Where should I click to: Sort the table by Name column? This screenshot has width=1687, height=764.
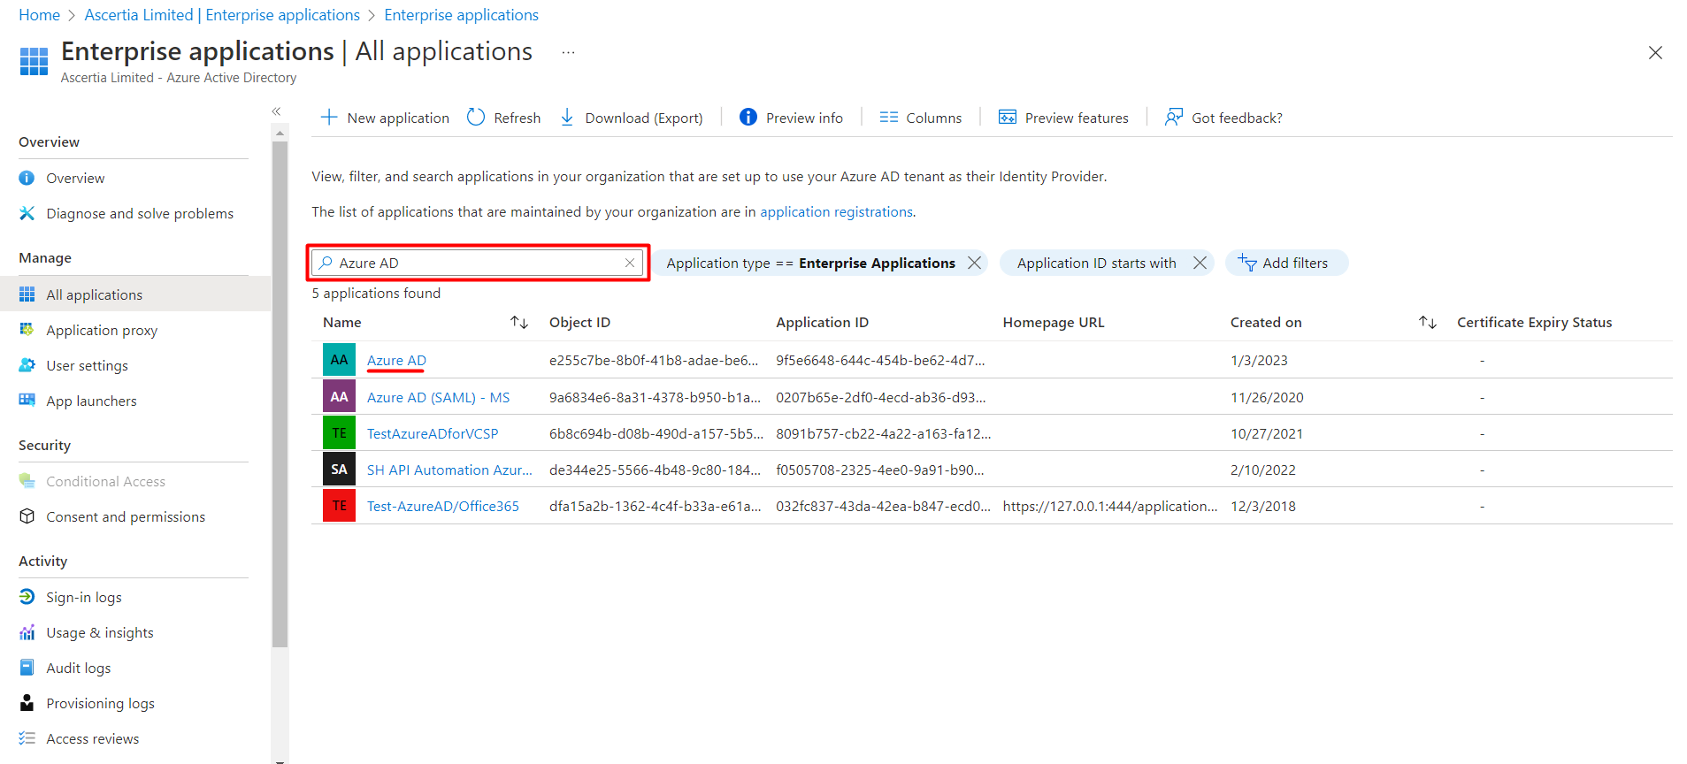pyautogui.click(x=519, y=323)
